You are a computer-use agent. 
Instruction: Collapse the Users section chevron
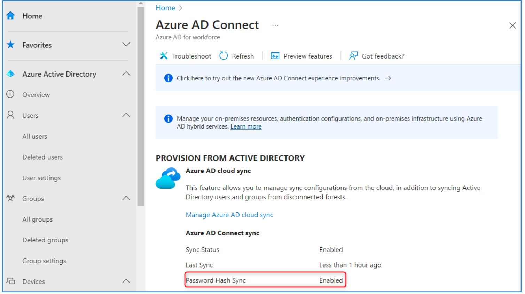coord(126,115)
